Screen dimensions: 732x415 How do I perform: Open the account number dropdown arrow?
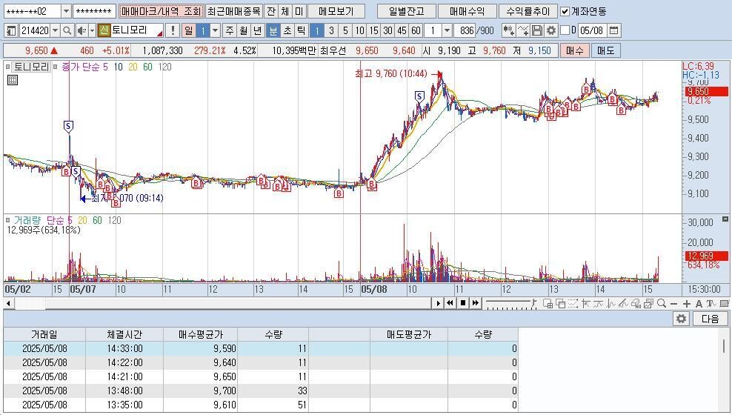tap(66, 11)
